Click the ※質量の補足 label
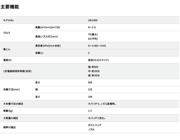The width and height of the screenshot is (180, 140). pyautogui.click(x=11, y=118)
